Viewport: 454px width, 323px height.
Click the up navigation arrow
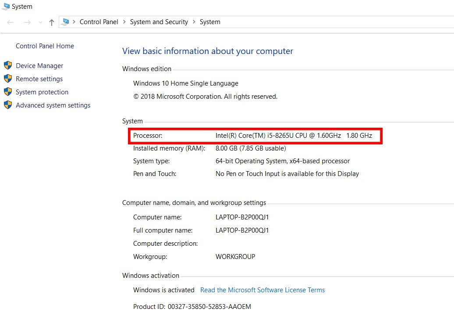pyautogui.click(x=51, y=22)
